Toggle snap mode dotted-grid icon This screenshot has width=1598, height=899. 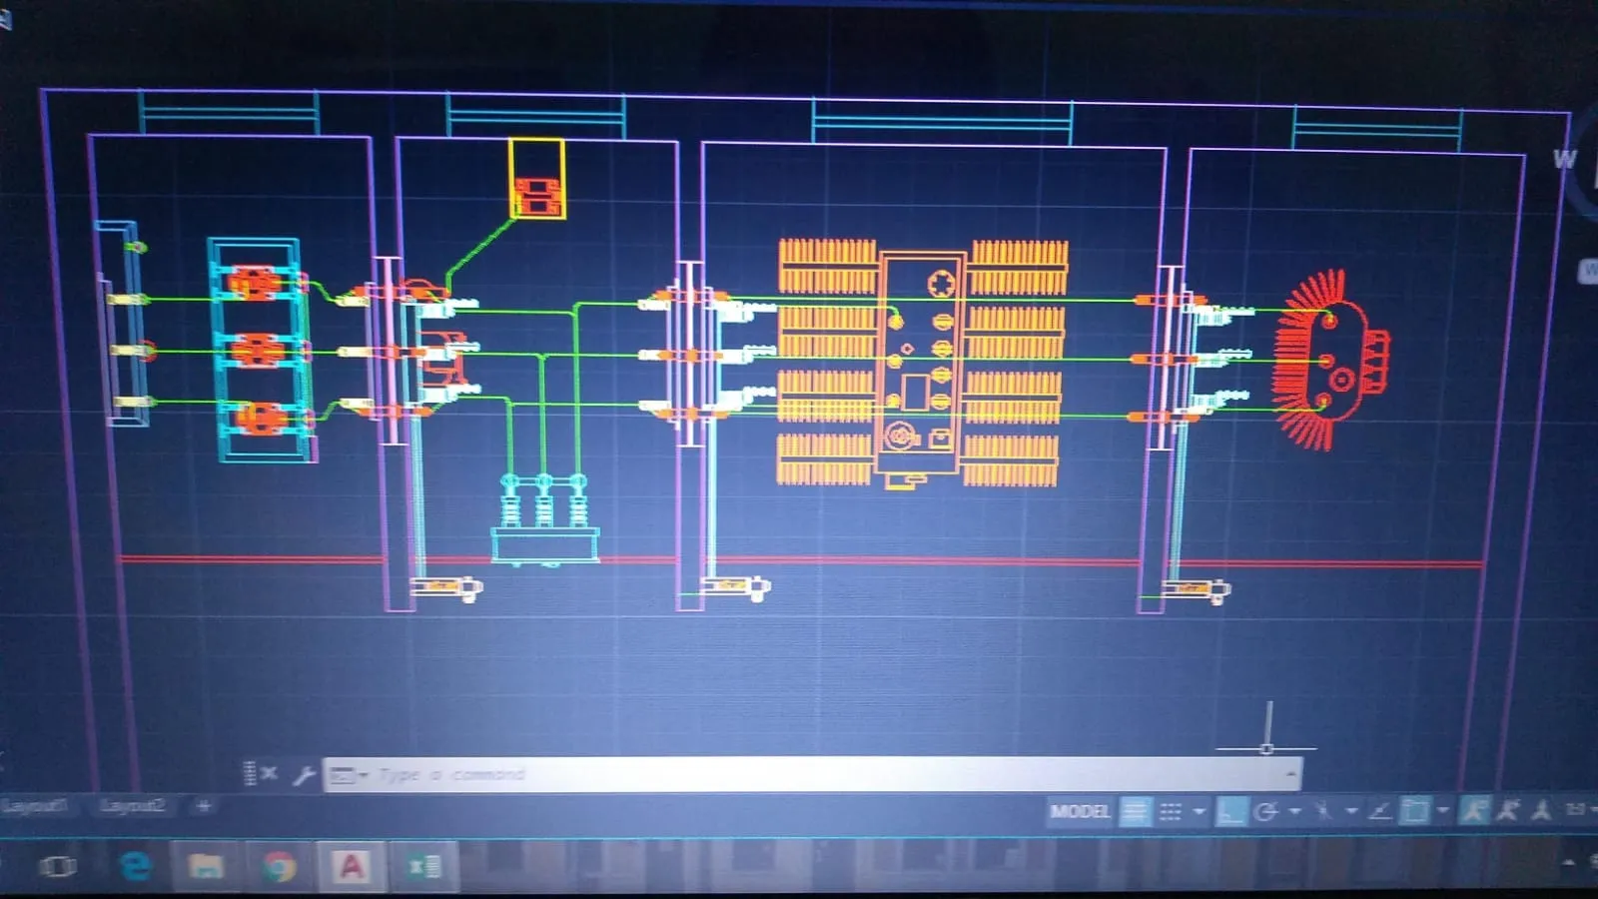tap(1171, 811)
